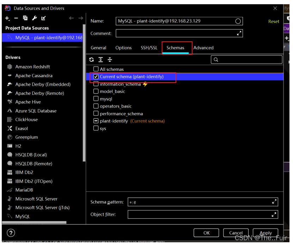Viewport: 293px width, 244px height.
Task: Switch to the Advanced tab
Action: click(x=203, y=48)
